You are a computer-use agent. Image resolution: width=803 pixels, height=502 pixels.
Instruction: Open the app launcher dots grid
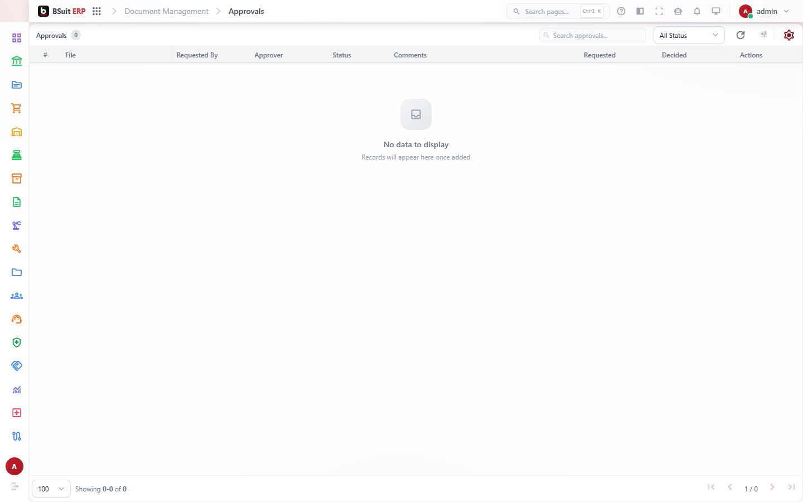point(96,11)
